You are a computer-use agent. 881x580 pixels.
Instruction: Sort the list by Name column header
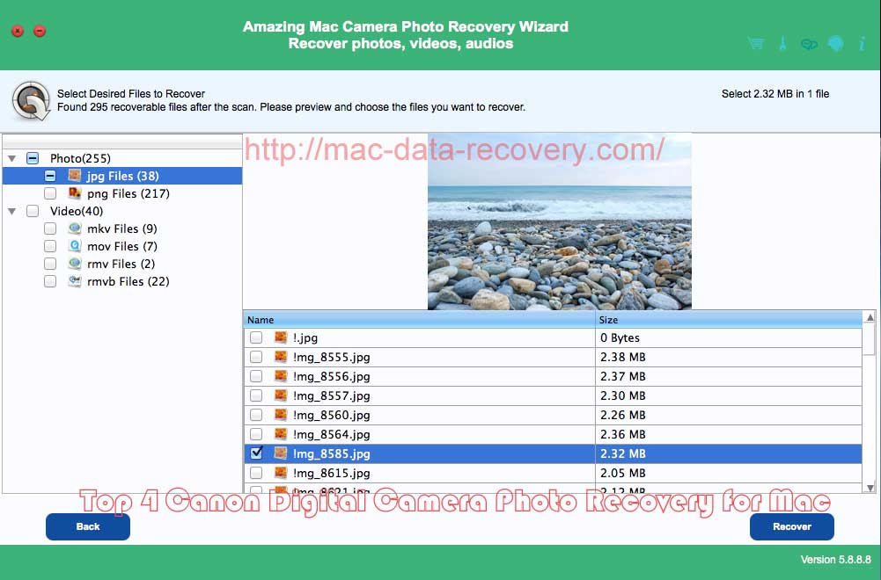419,320
